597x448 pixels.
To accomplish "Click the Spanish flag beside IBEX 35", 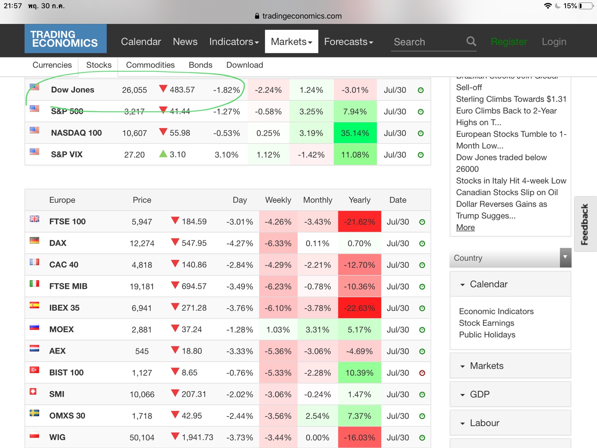I will coord(35,305).
